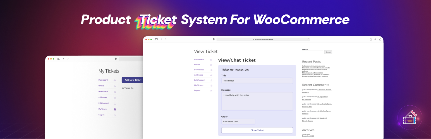Image resolution: width=431 pixels, height=139 pixels.
Task: Click Logout arrow icon in View Ticket window
Action: tap(211, 91)
